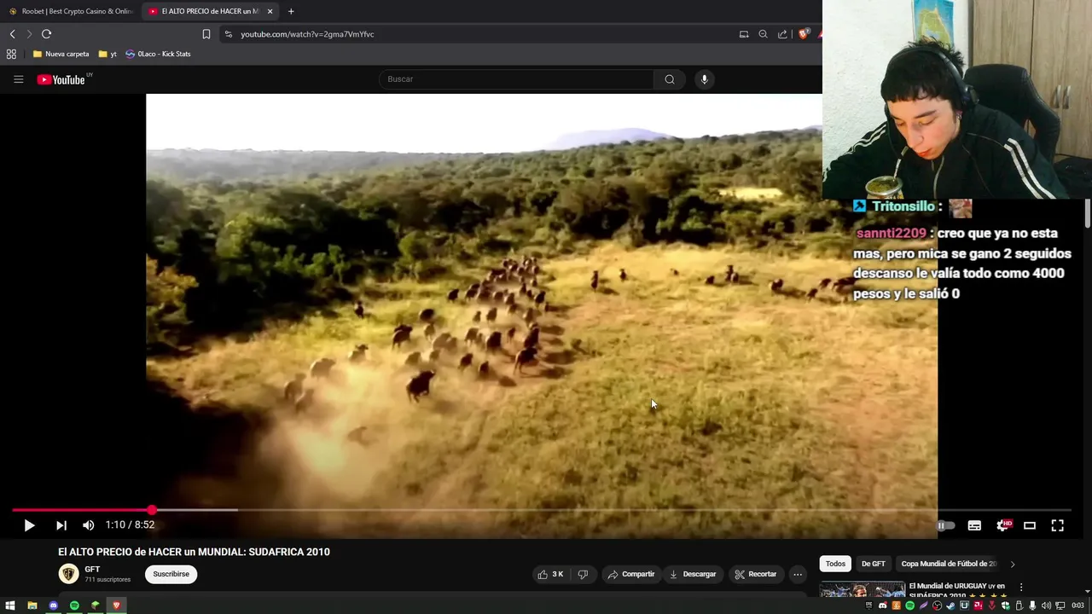Screen dimensions: 1092x614
Task: Switch to the Roobet casino browser tab
Action: click(x=70, y=11)
